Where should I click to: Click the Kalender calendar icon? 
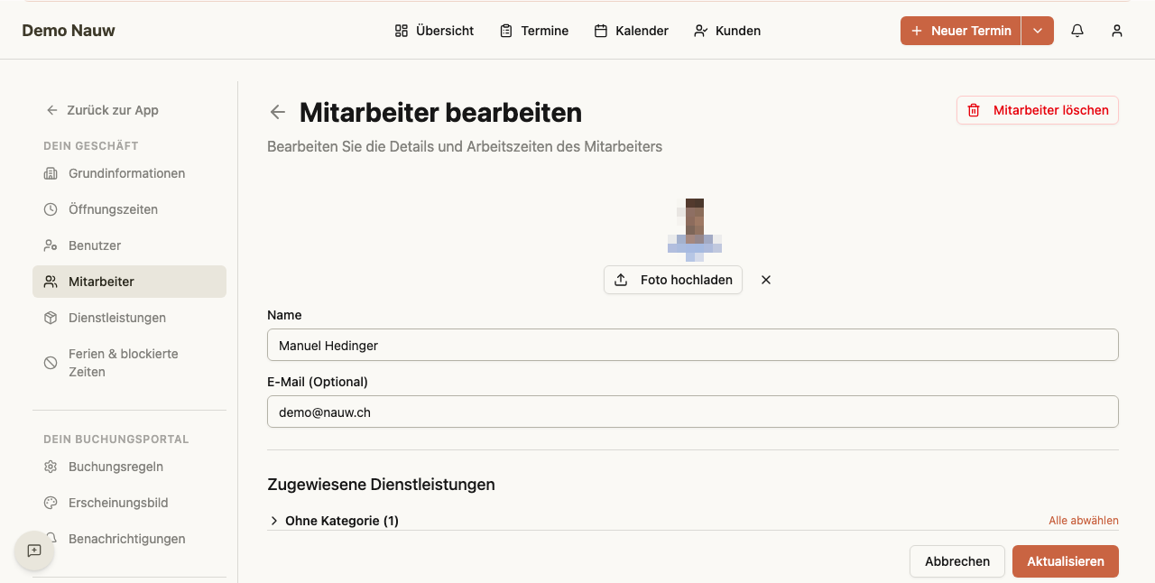[601, 31]
